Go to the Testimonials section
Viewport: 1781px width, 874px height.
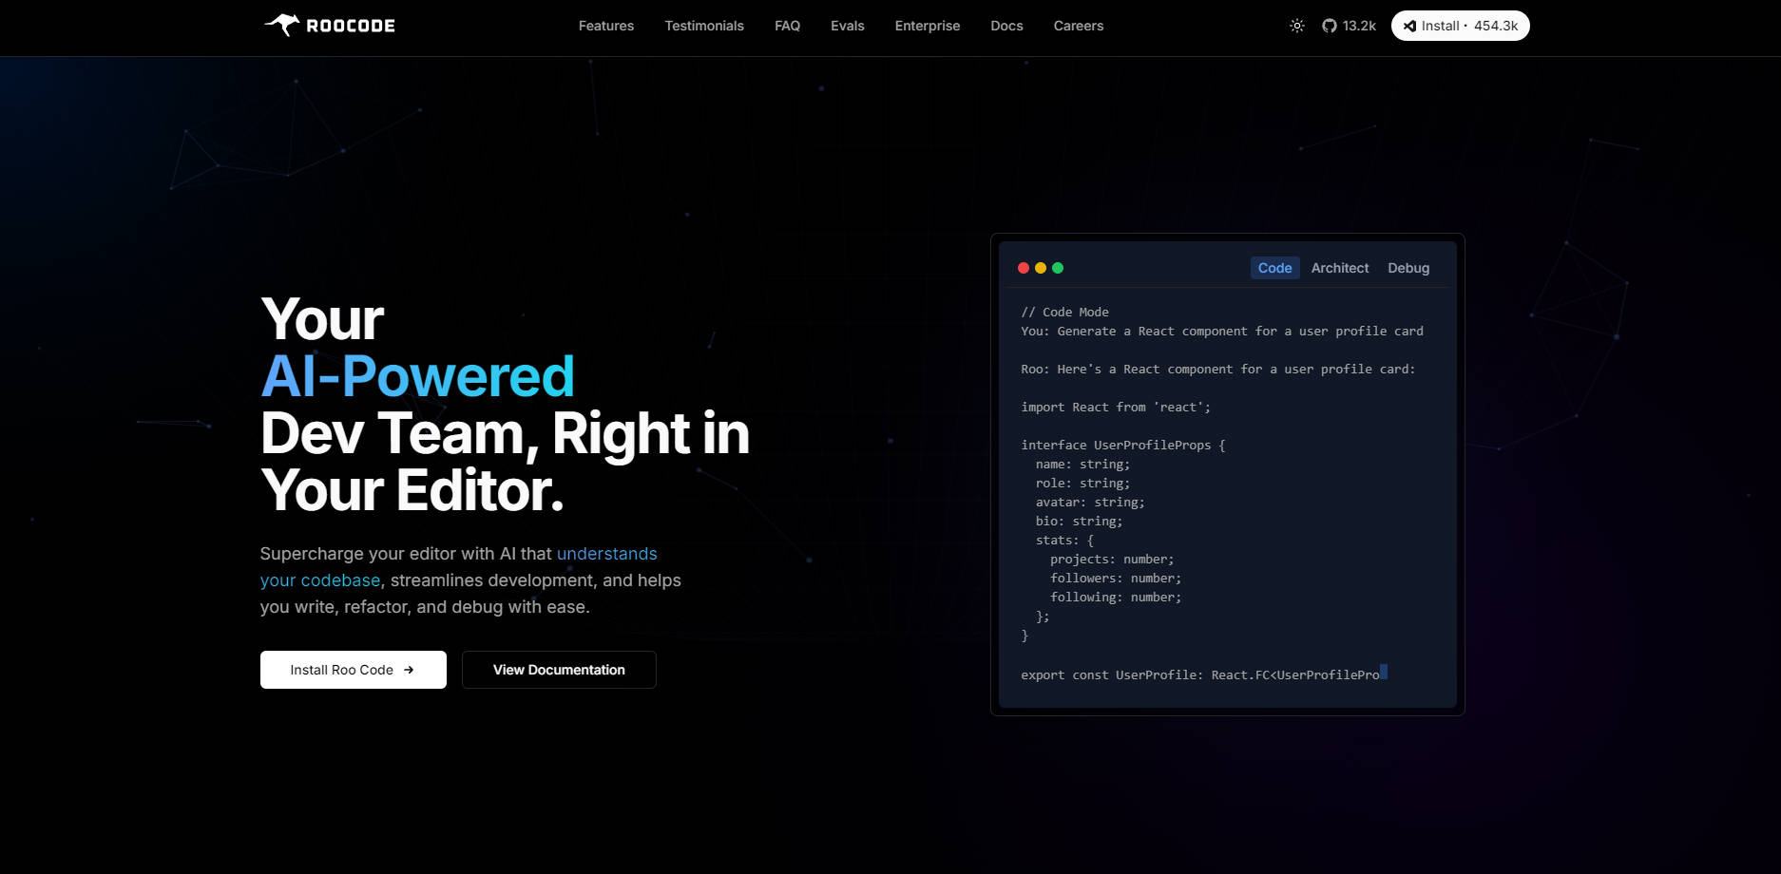coord(703,26)
